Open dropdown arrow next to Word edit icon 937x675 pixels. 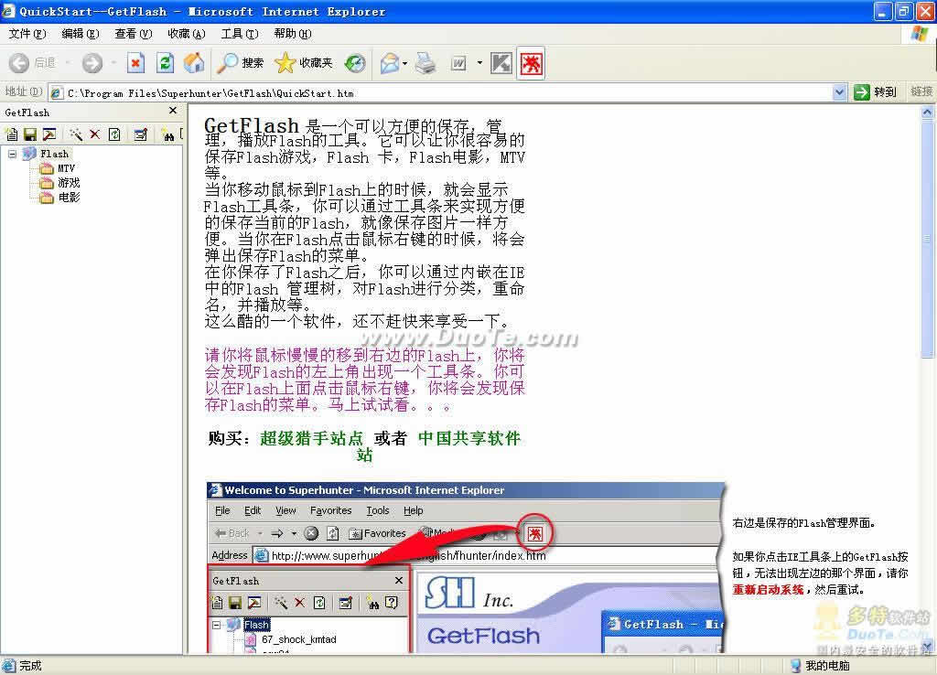(x=479, y=63)
